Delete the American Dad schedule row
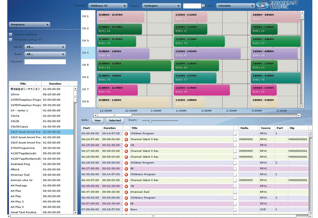Image resolution: width=318 pixels, height=218 pixels. tap(126, 192)
